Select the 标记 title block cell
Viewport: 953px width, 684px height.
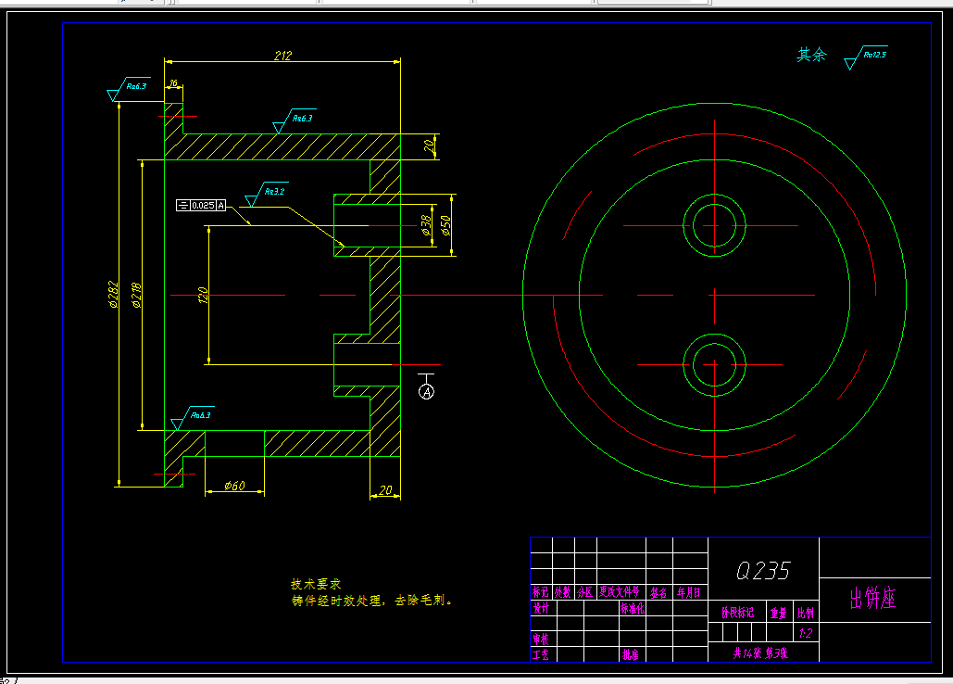[x=540, y=592]
